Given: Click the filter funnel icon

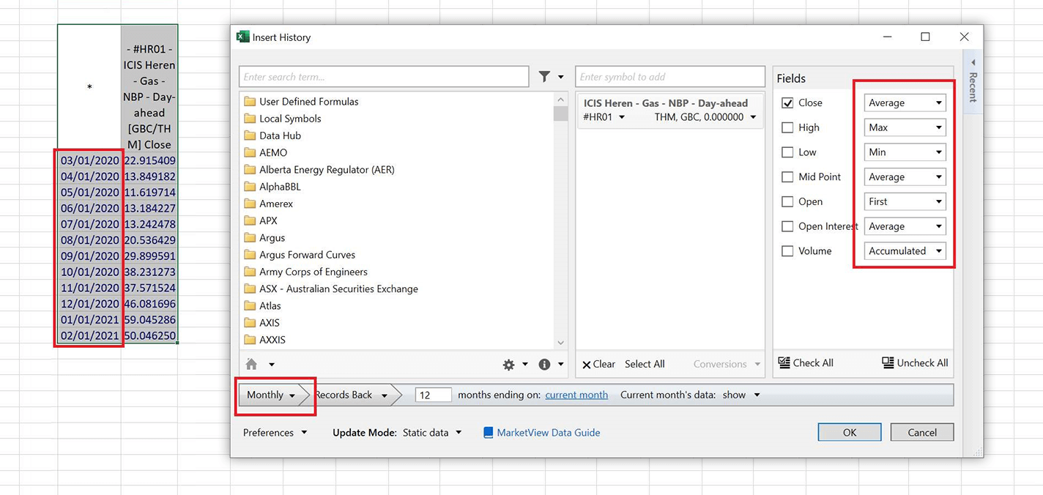Looking at the screenshot, I should coord(544,76).
